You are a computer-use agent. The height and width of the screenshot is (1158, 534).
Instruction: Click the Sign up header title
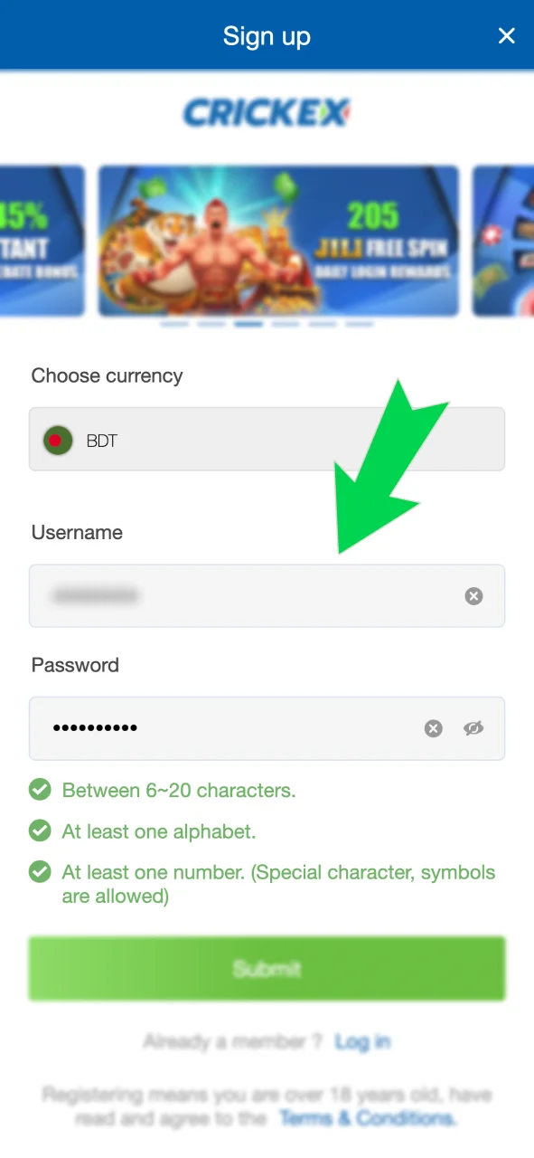point(267,36)
